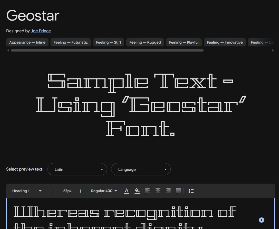279x229 pixels.
Task: Open the Latin script dropdown
Action: pos(77,169)
